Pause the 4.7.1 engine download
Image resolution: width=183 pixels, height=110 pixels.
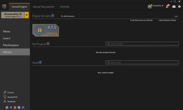click(x=40, y=30)
